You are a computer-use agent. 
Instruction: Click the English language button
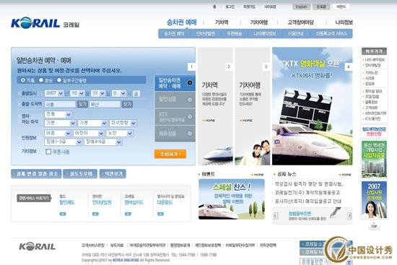point(301,6)
